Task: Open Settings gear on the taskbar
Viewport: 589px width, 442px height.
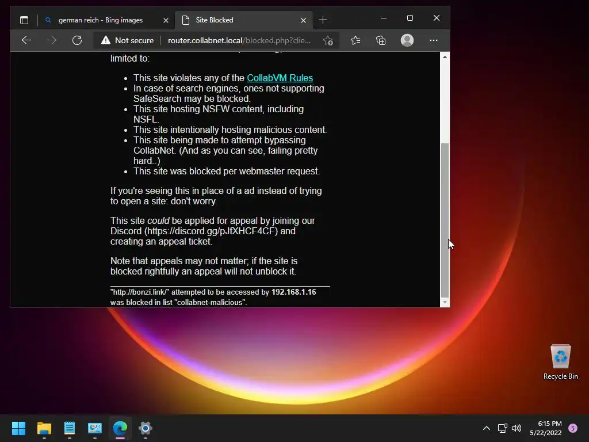Action: [x=146, y=428]
